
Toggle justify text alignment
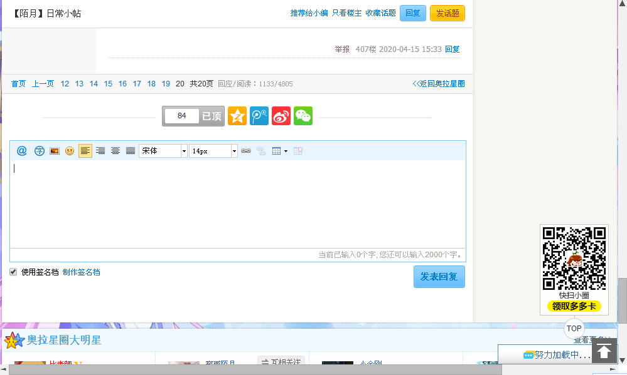pyautogui.click(x=131, y=151)
